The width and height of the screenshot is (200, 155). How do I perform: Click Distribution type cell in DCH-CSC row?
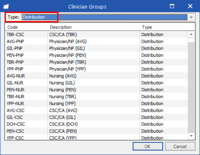pyautogui.click(x=152, y=124)
